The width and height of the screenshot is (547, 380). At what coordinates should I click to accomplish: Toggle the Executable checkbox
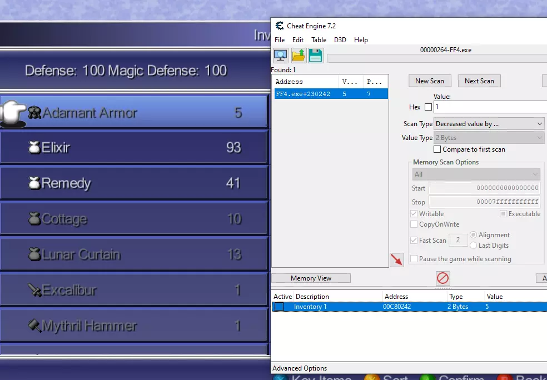tap(503, 214)
